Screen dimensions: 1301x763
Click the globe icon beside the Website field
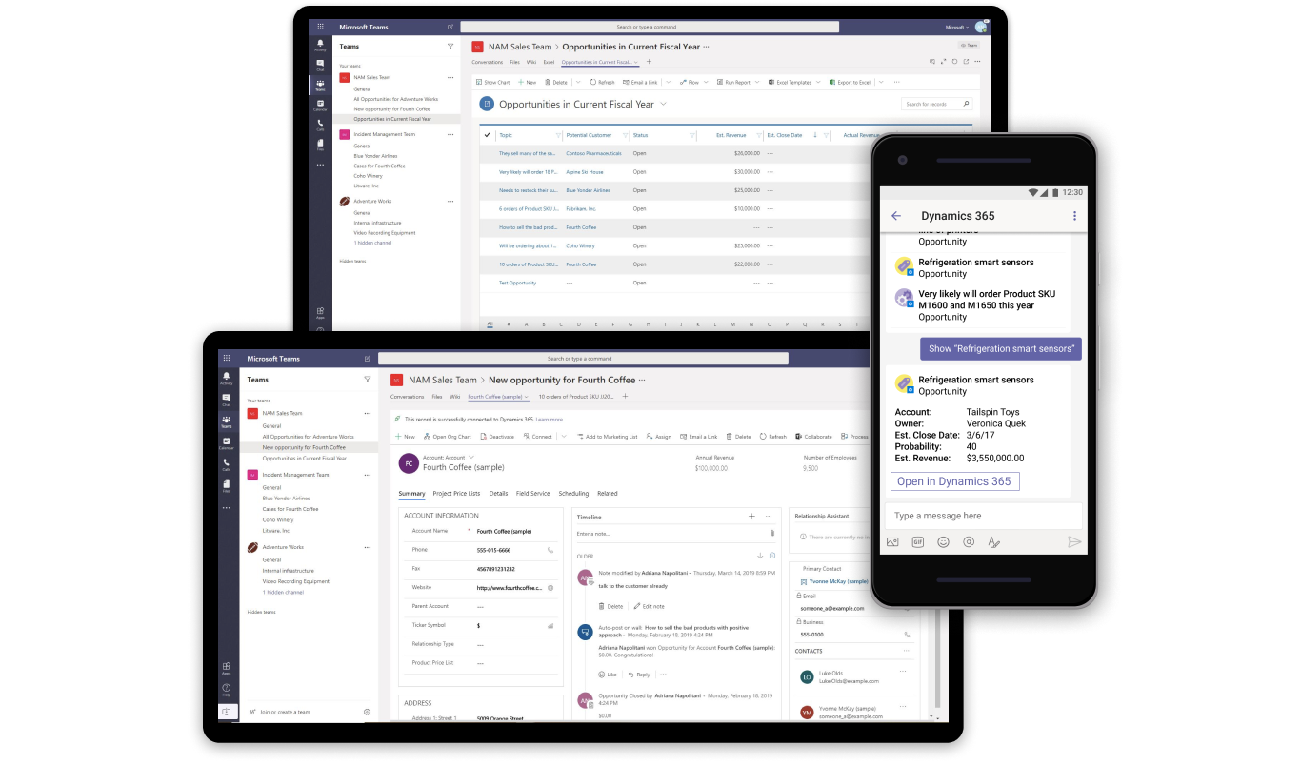pyautogui.click(x=550, y=588)
